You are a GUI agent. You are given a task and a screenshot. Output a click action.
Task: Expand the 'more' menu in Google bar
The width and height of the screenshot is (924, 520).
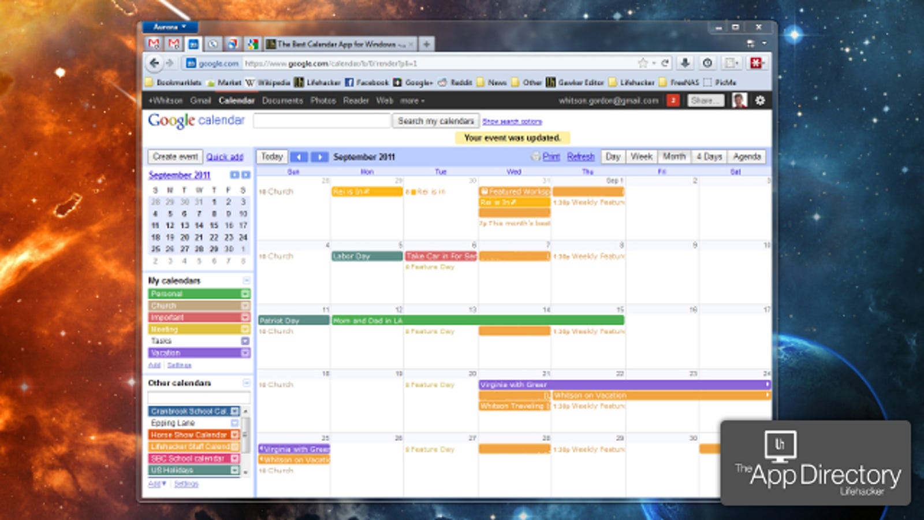412,101
